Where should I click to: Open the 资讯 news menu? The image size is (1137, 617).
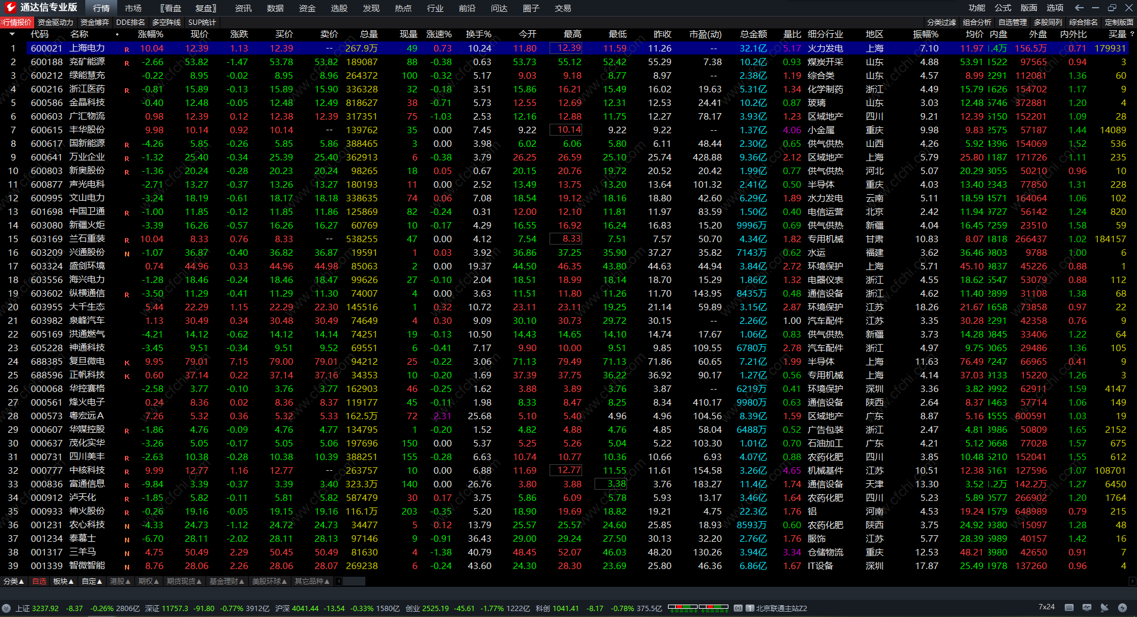click(x=243, y=8)
